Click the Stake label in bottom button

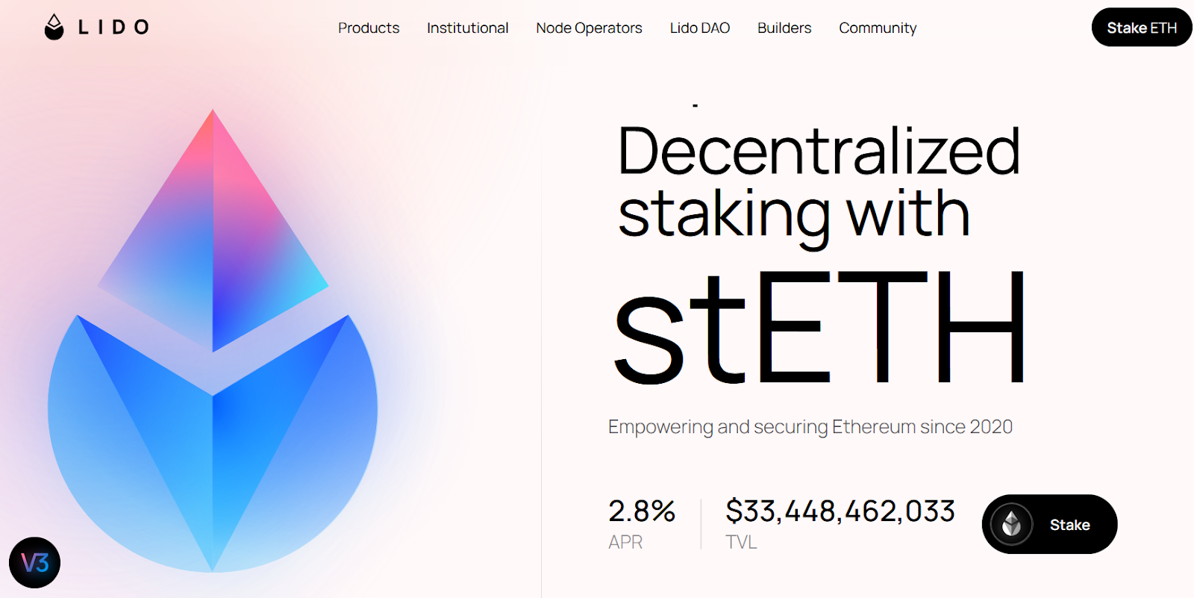tap(1070, 525)
